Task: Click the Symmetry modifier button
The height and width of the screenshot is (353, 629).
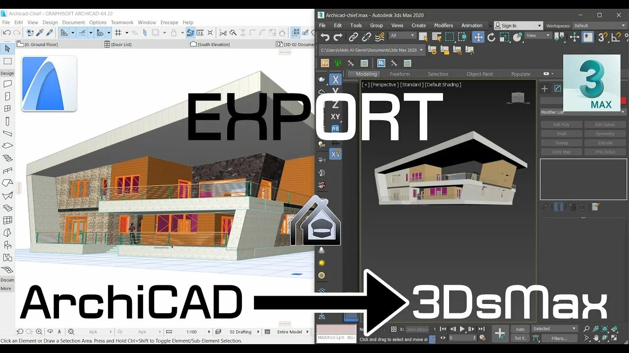Action: [x=605, y=134]
